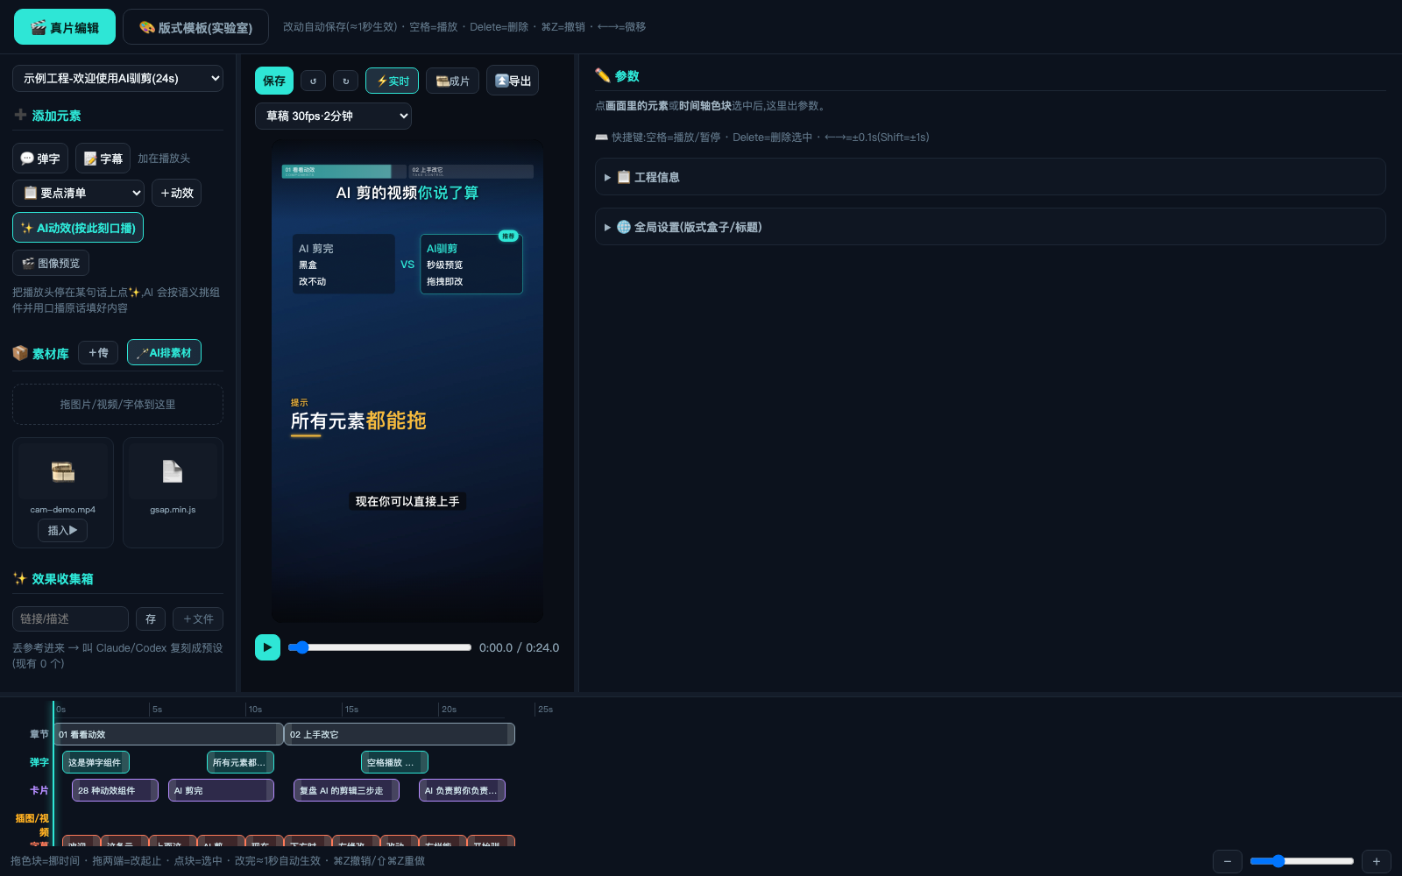This screenshot has height=876, width=1402.
Task: Click the 10s mark on timeline ruler
Action: pos(255,709)
